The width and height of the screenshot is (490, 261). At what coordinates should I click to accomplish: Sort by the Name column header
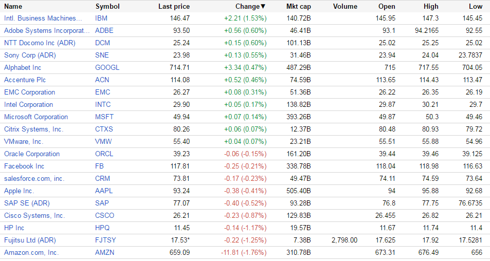pyautogui.click(x=13, y=7)
